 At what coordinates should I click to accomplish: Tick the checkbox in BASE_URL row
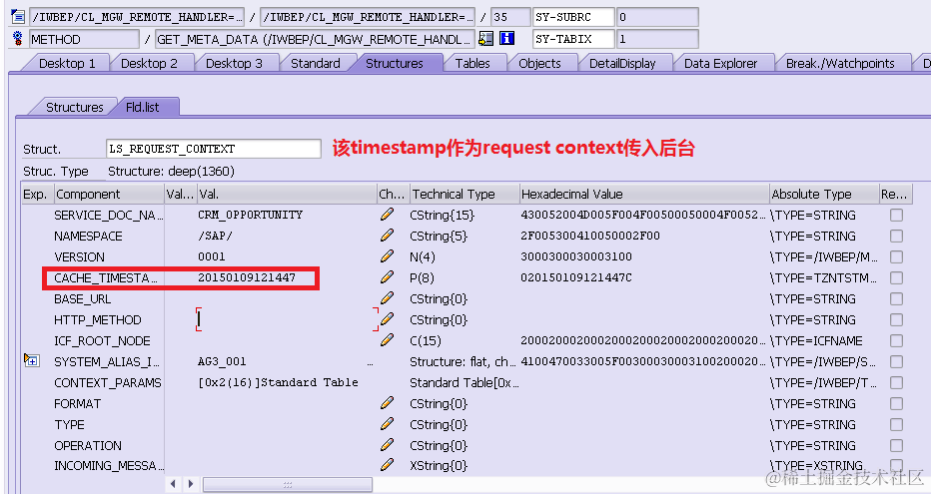pyautogui.click(x=896, y=298)
